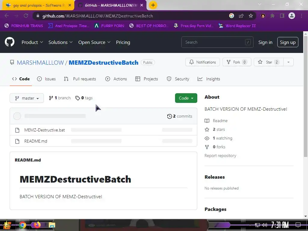
Task: Focus the GitHub search field
Action: pos(217,42)
